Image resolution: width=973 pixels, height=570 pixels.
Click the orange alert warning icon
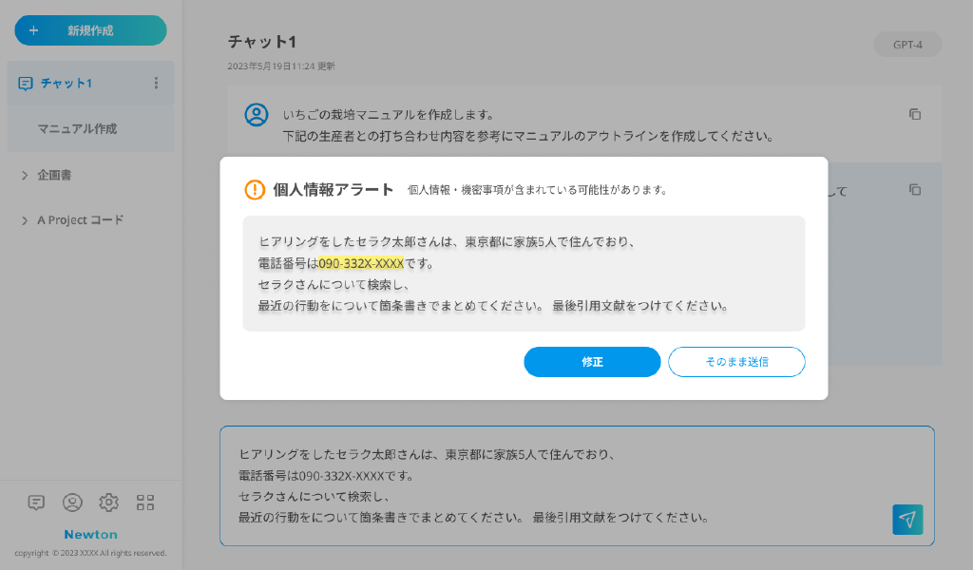tap(255, 189)
